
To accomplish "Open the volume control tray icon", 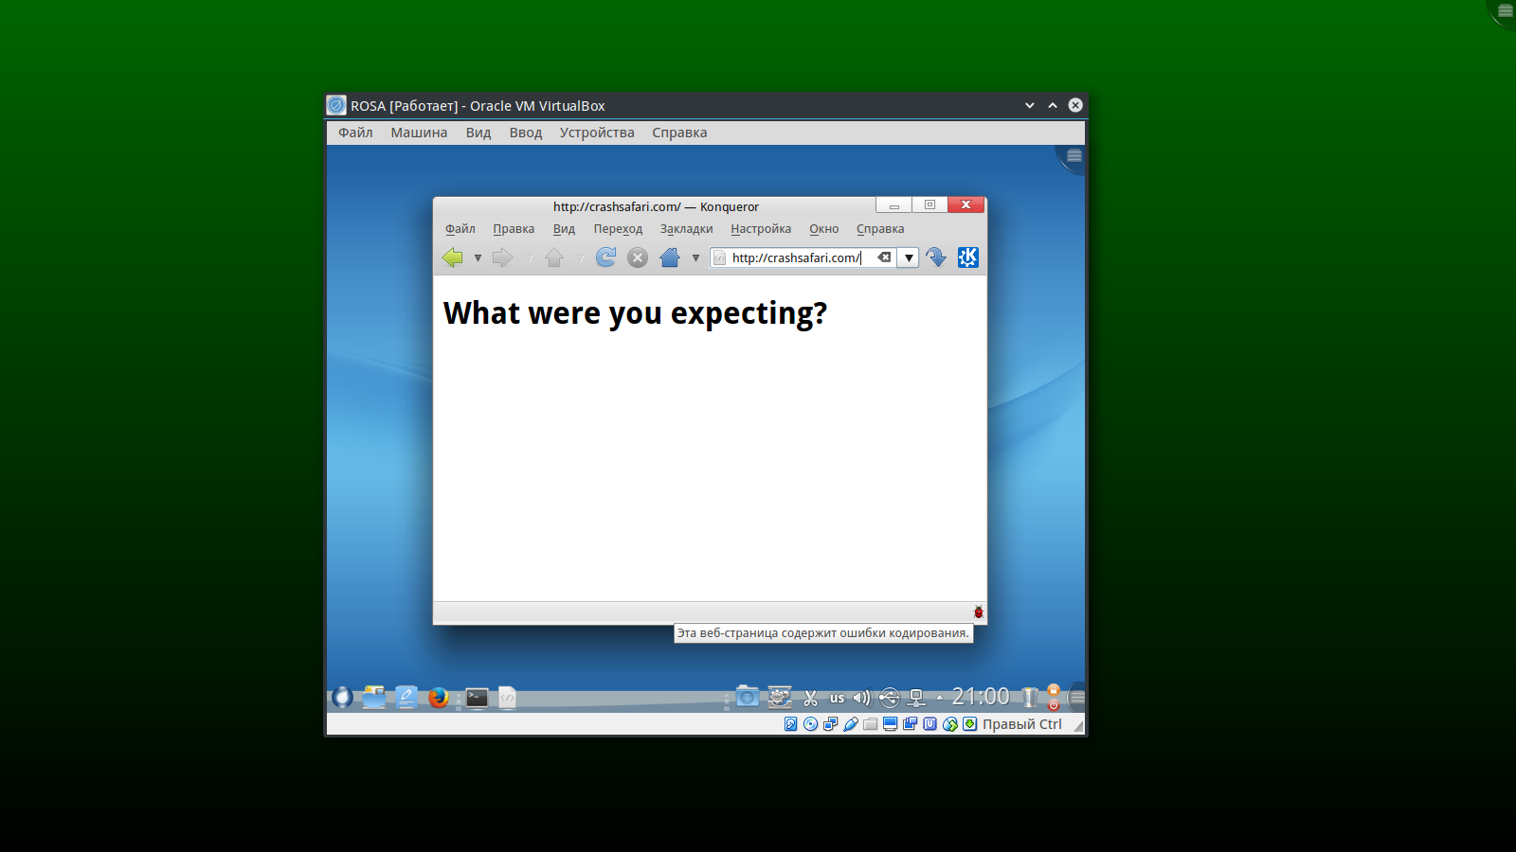I will 861,699.
